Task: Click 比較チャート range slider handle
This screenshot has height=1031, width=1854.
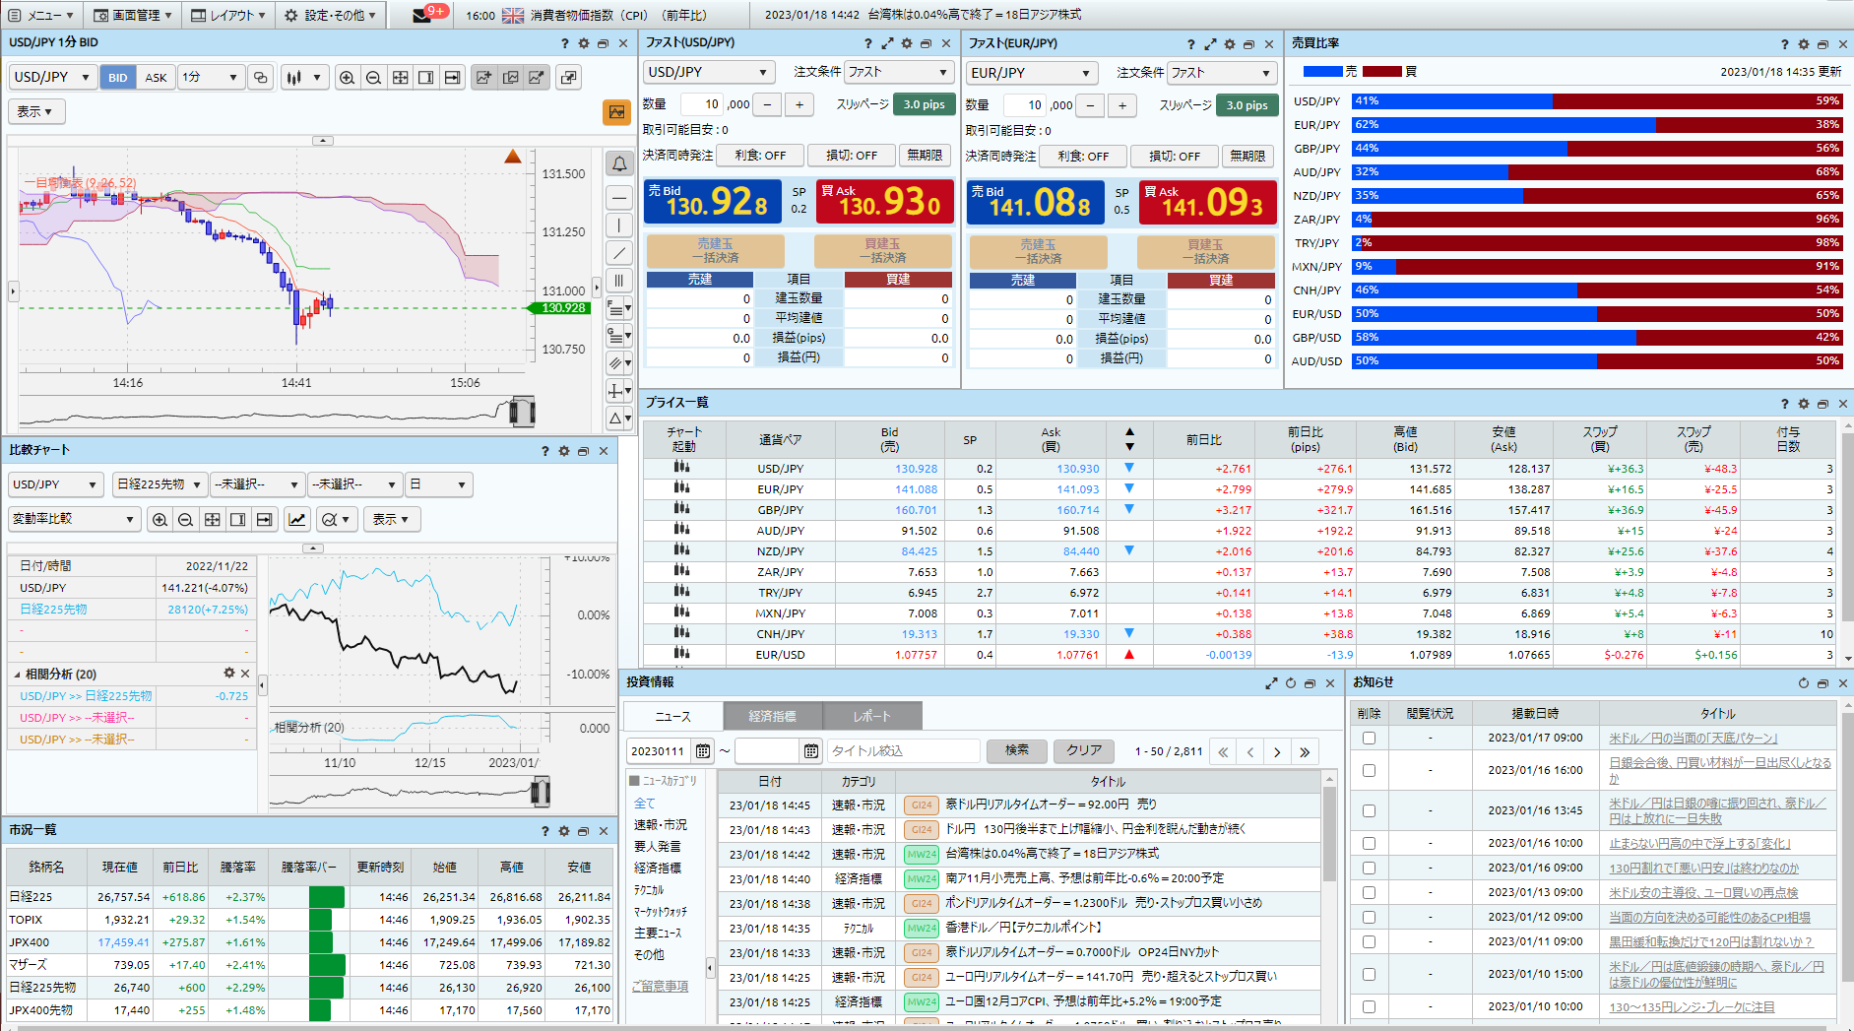Action: [x=541, y=791]
